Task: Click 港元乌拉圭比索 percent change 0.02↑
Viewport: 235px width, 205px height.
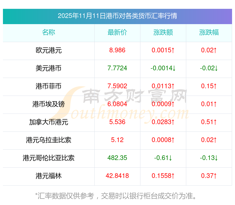Action: pyautogui.click(x=209, y=140)
